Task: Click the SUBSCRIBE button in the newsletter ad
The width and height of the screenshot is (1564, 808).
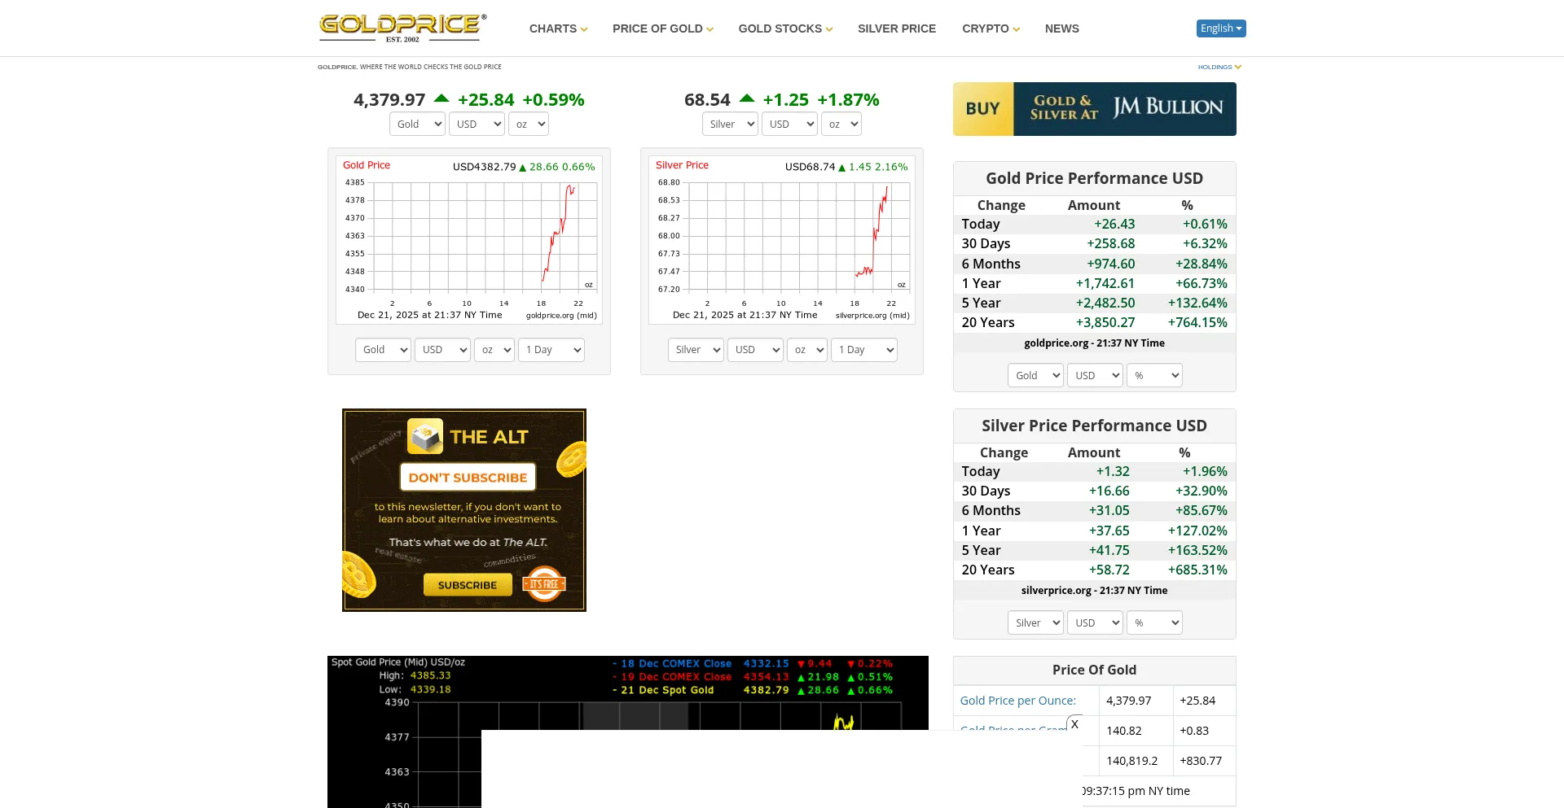Action: click(x=466, y=584)
